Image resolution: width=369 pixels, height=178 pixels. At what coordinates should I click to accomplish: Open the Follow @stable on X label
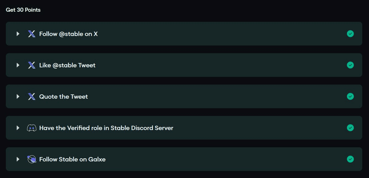69,34
